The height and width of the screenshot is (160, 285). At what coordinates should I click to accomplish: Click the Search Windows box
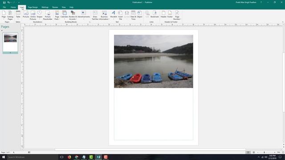(33, 157)
